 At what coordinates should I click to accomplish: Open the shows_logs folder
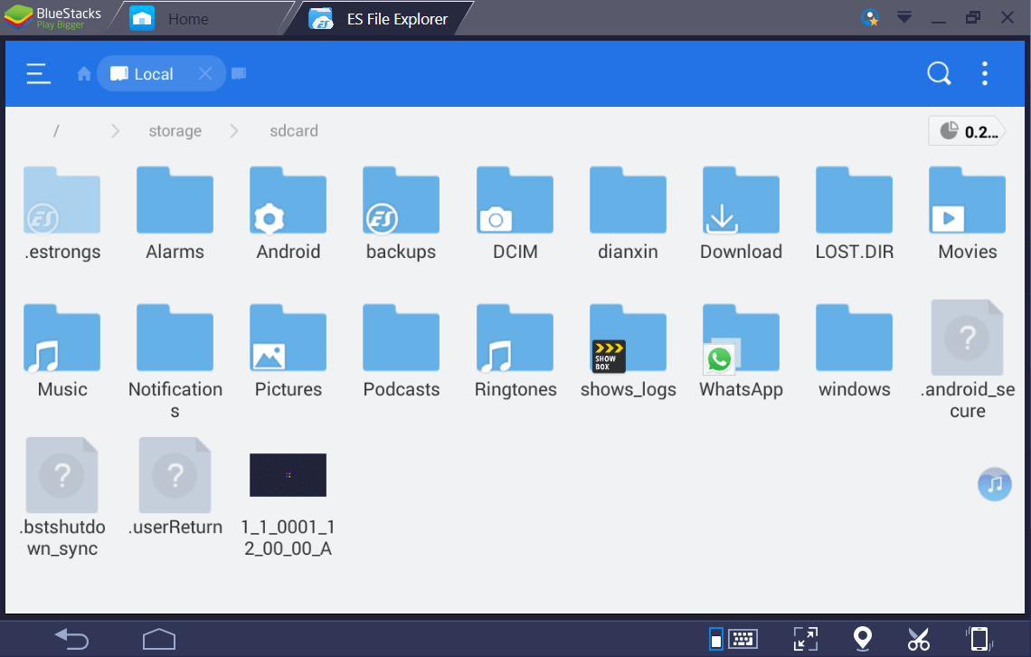[628, 351]
